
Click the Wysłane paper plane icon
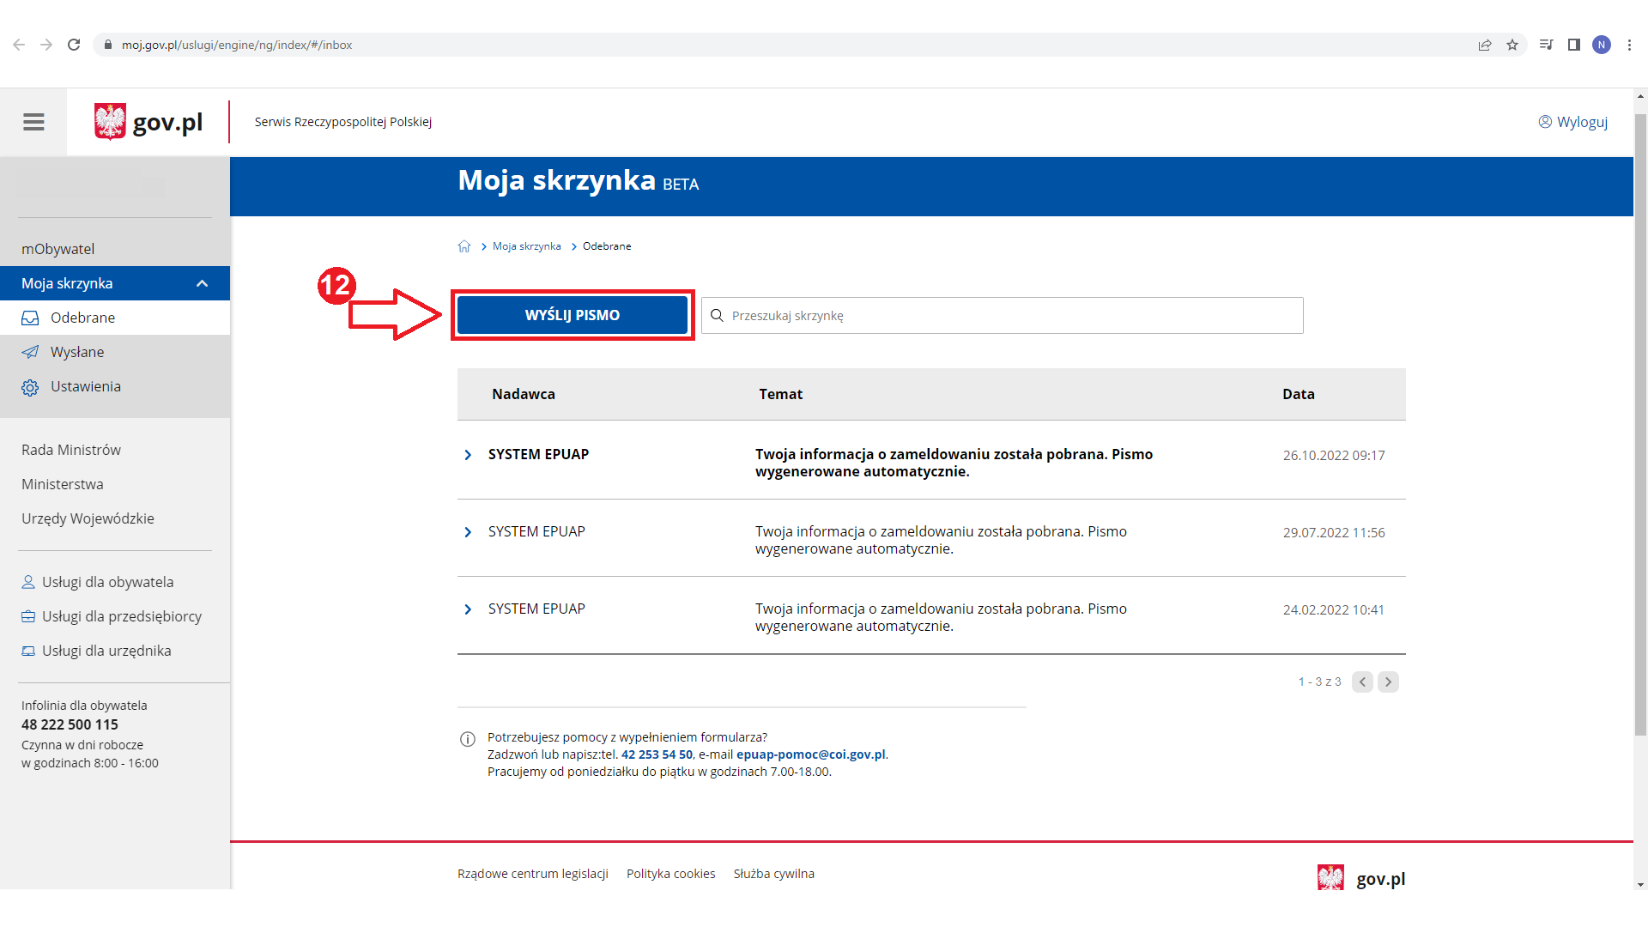pyautogui.click(x=30, y=352)
